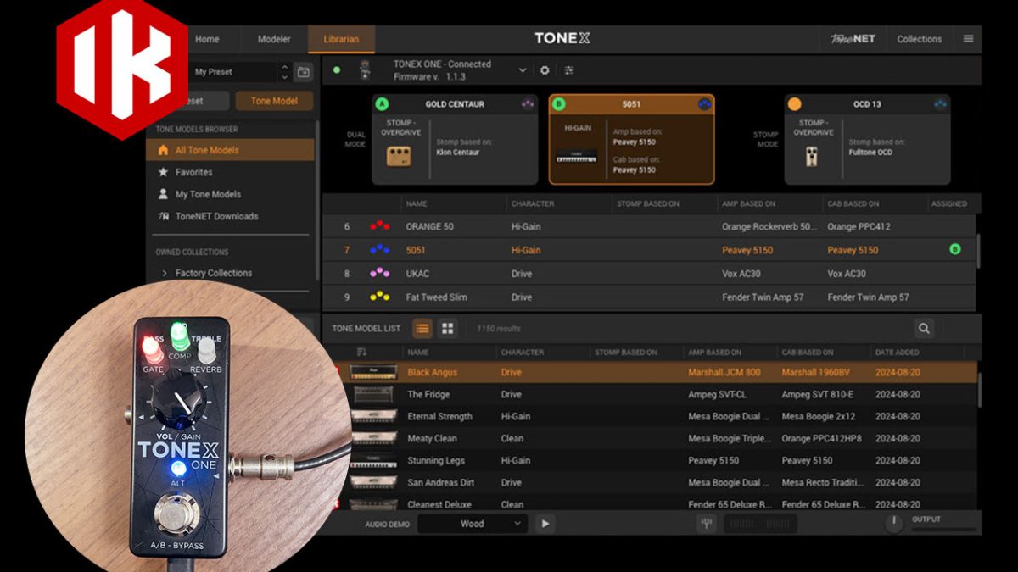
Task: Click the red dots icon of ORANGE 50 row
Action: pos(379,226)
